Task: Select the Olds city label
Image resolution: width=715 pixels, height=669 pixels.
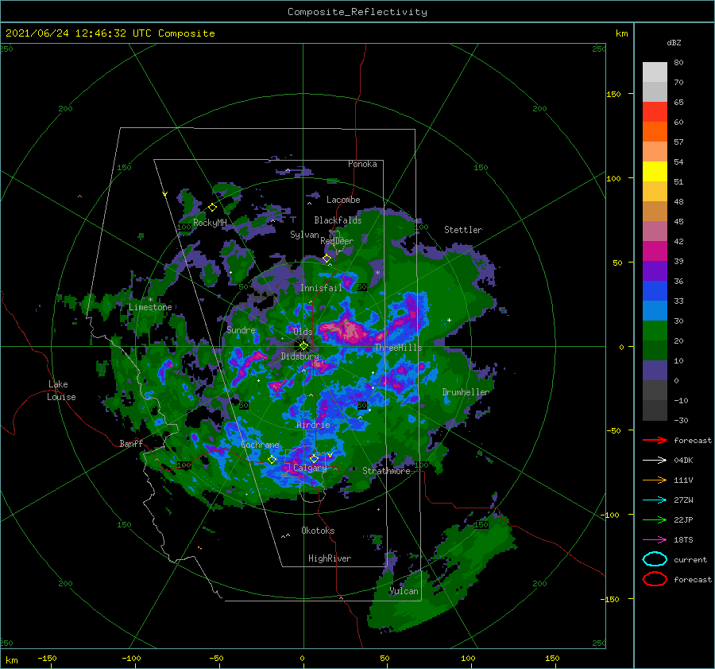Action: (x=303, y=331)
